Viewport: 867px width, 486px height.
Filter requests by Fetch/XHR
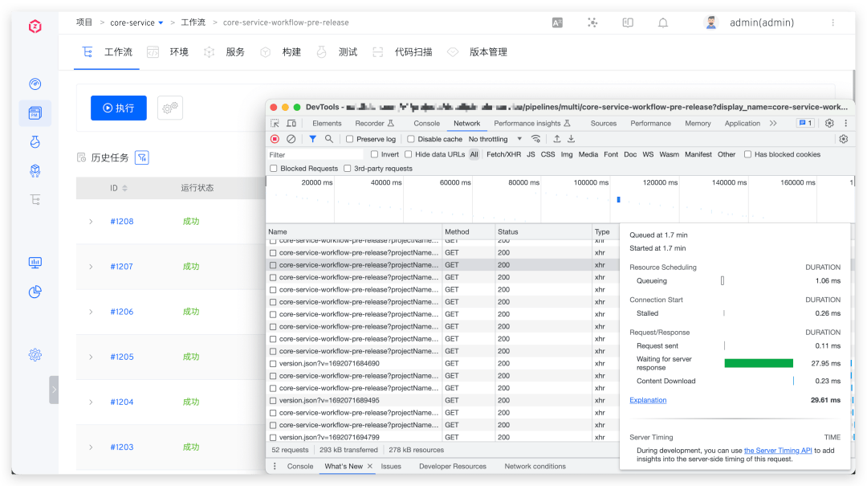(x=503, y=154)
